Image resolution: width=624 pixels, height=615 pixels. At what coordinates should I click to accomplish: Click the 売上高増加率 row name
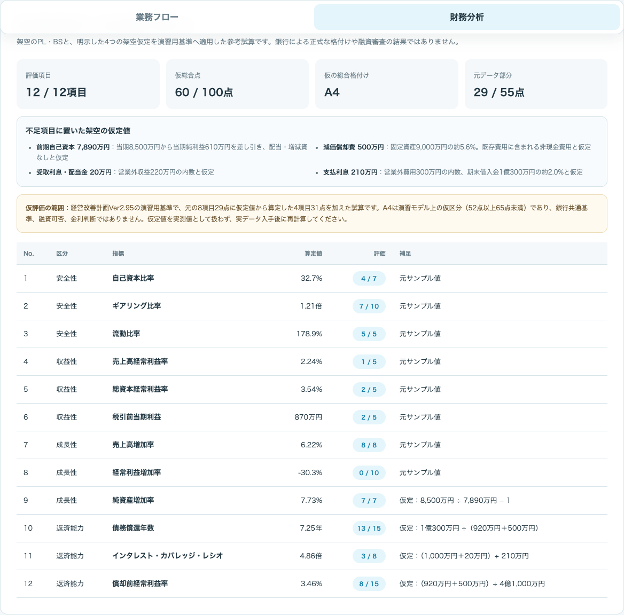point(133,445)
